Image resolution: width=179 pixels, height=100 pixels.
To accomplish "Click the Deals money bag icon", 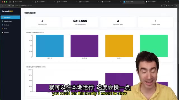I will 3,29.
